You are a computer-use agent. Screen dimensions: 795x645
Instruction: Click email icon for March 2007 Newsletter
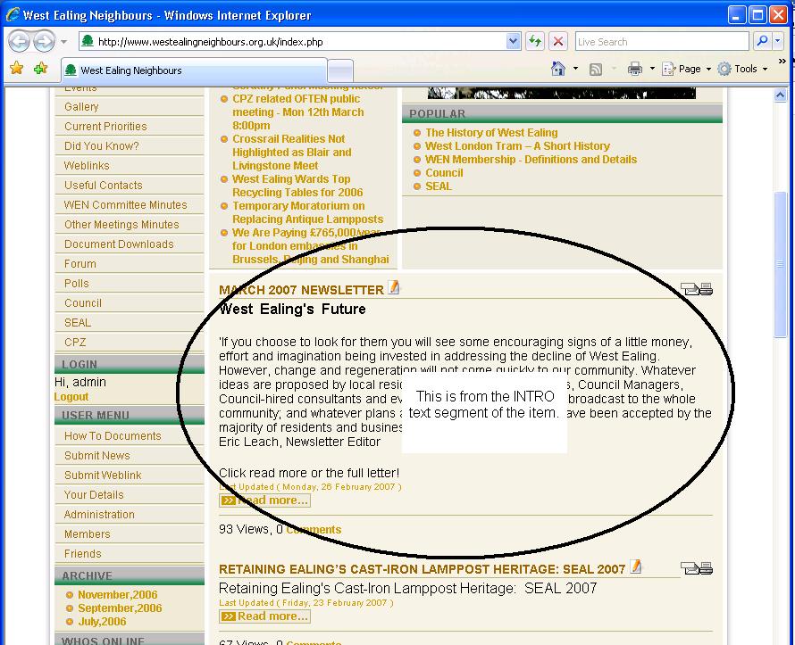point(690,289)
